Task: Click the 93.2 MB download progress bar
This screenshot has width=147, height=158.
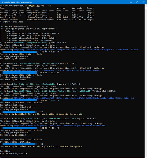Action: point(20,100)
